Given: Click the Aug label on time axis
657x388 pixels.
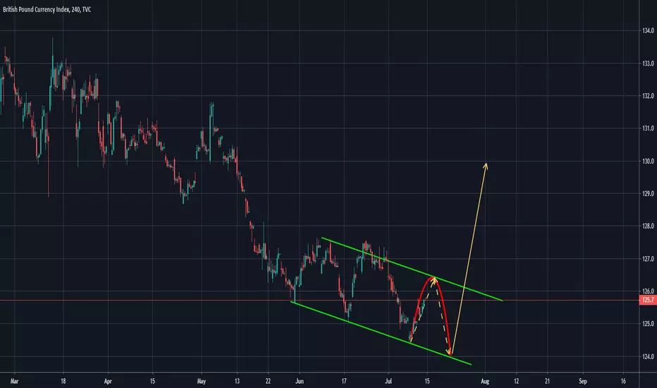Looking at the screenshot, I should click(485, 381).
